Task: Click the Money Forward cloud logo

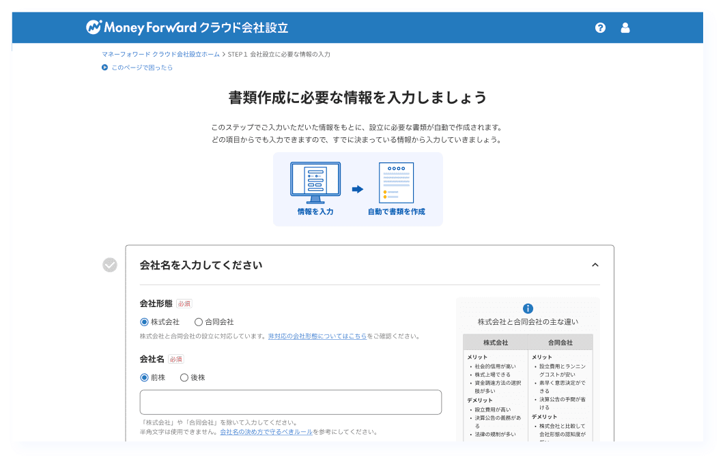Action: click(187, 28)
